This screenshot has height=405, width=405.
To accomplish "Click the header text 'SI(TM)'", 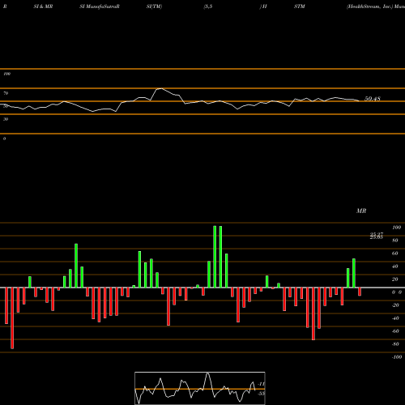I will point(154,6).
